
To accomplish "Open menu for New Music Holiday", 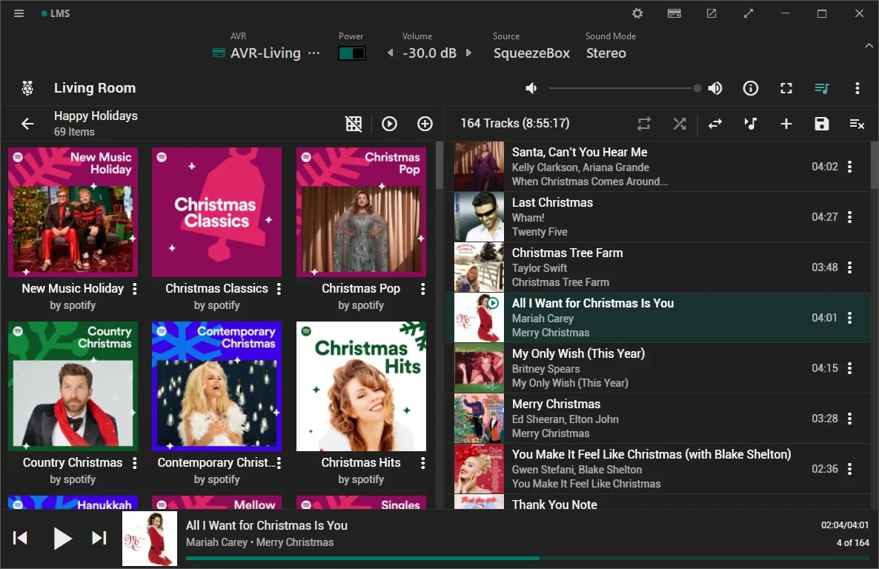I will [x=135, y=289].
